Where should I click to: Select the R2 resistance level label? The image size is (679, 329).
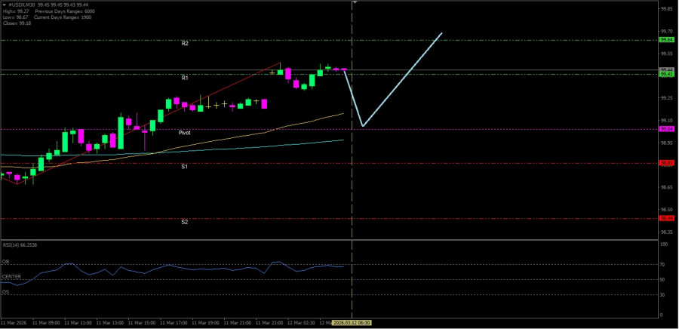pos(185,44)
